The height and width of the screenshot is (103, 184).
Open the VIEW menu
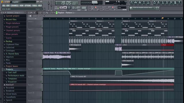pos(22,5)
